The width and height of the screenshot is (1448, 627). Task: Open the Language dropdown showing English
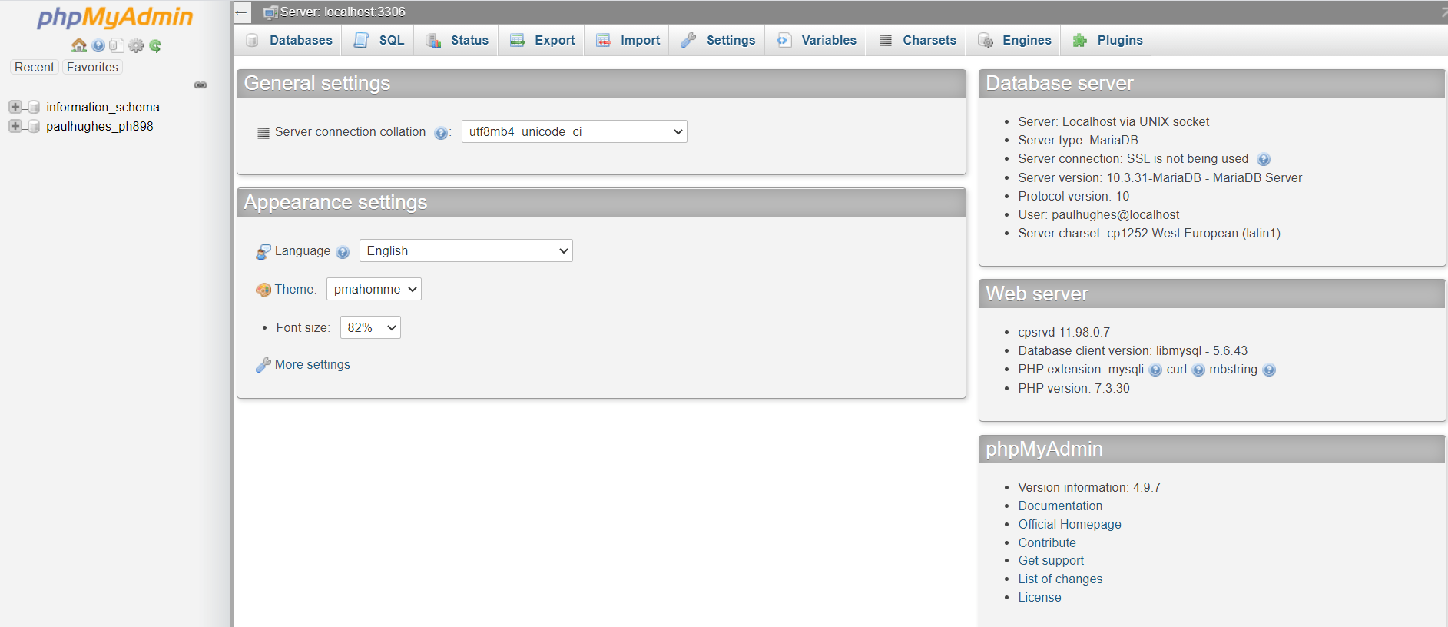(466, 251)
